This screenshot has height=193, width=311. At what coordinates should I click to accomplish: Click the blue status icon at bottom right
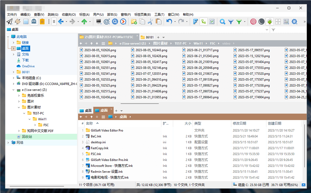pos(303,185)
